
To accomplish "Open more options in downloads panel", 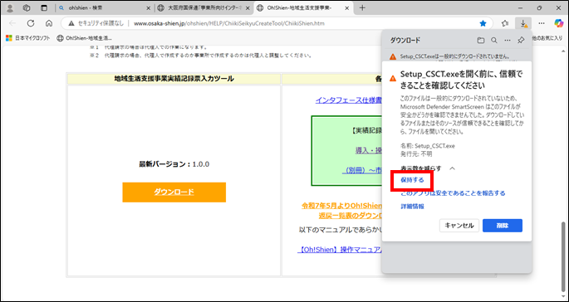I will pyautogui.click(x=508, y=41).
